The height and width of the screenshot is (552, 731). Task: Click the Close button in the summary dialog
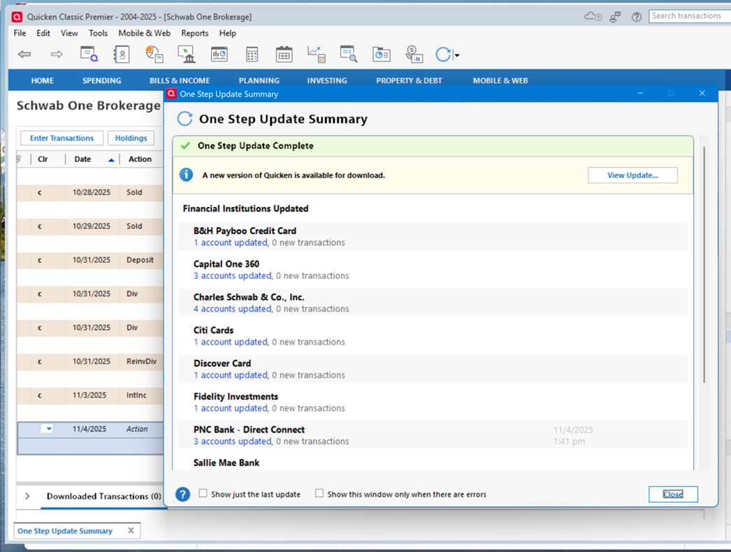673,494
